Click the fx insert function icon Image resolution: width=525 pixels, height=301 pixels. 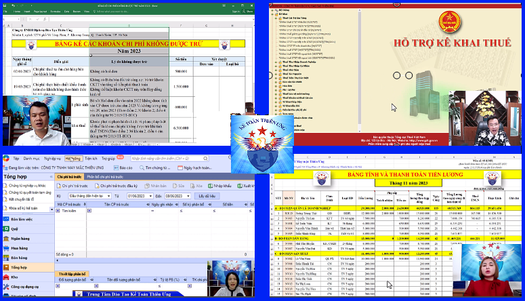pos(45,19)
